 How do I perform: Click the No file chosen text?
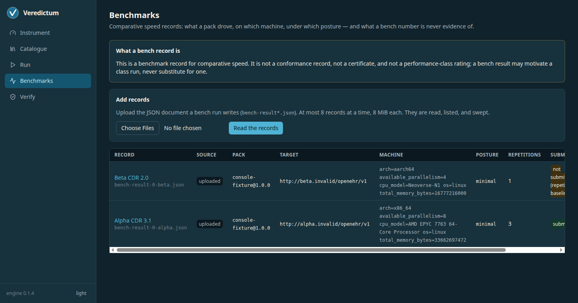[x=183, y=128]
